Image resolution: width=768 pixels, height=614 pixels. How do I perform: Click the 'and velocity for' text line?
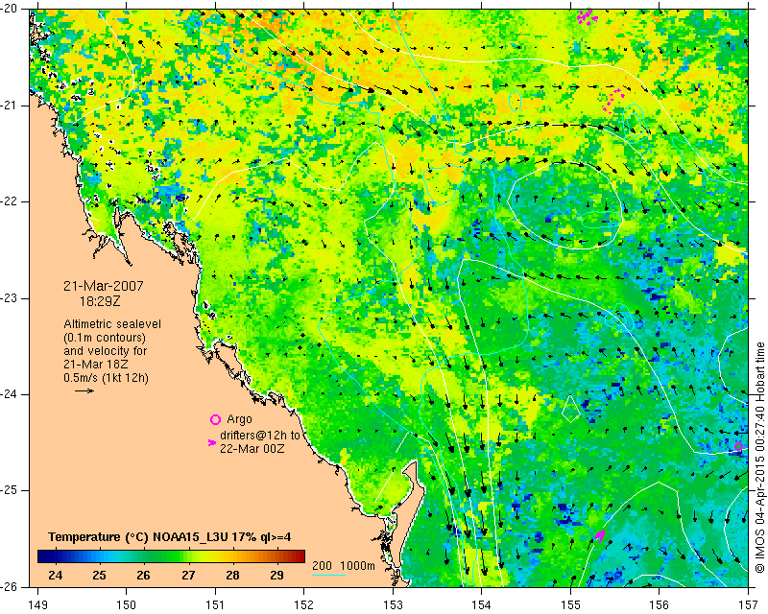[x=106, y=351]
